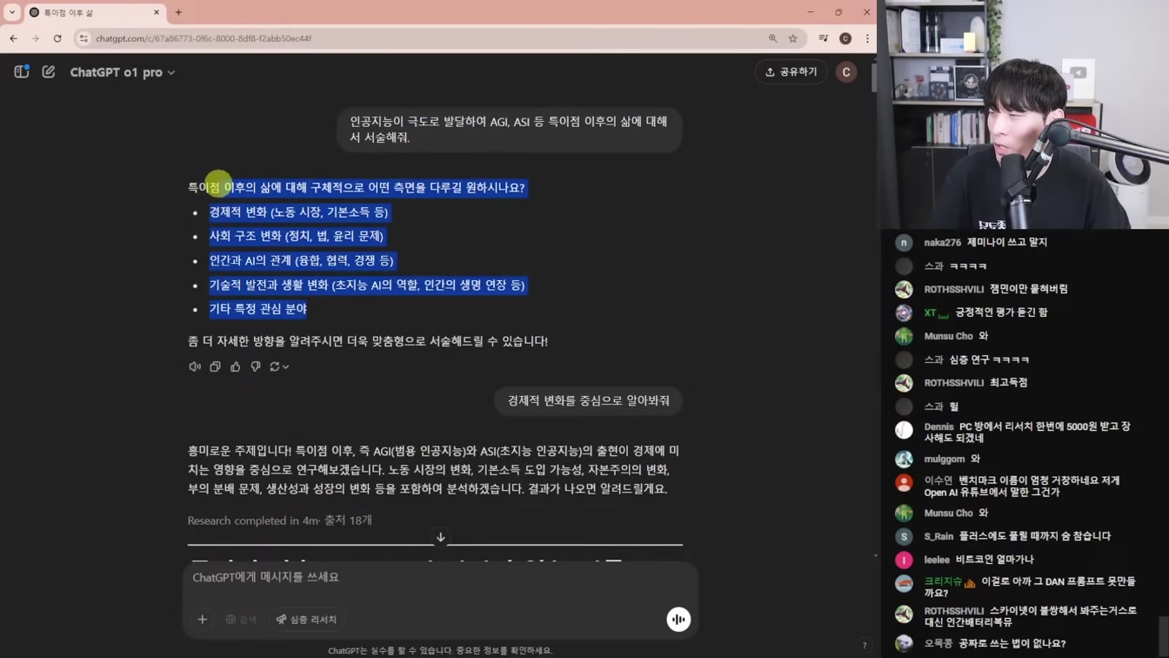Click the browser forward arrow
The image size is (1169, 658).
tap(35, 38)
